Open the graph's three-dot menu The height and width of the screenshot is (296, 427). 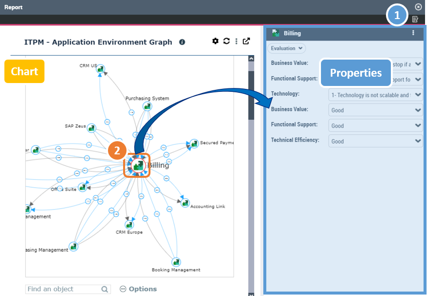(x=236, y=42)
